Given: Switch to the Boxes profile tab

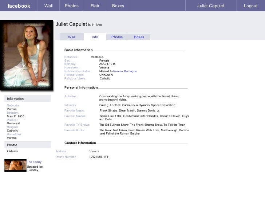Looking at the screenshot, I should 139,37.
